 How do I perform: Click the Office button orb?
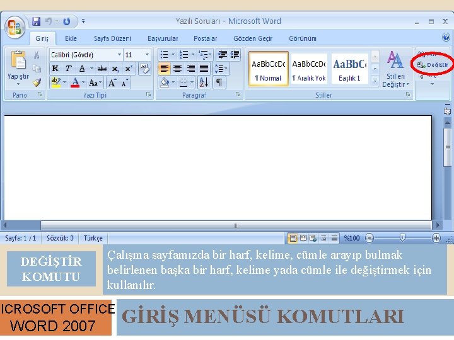point(15,28)
